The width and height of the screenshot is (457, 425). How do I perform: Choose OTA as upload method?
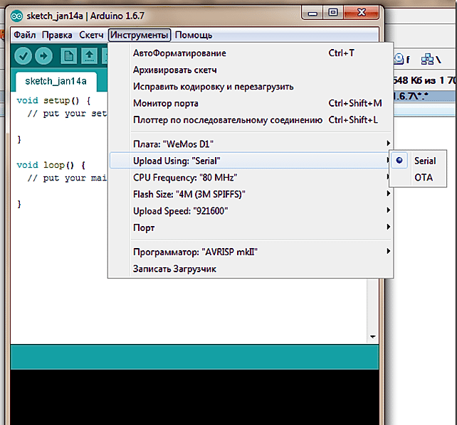(423, 178)
